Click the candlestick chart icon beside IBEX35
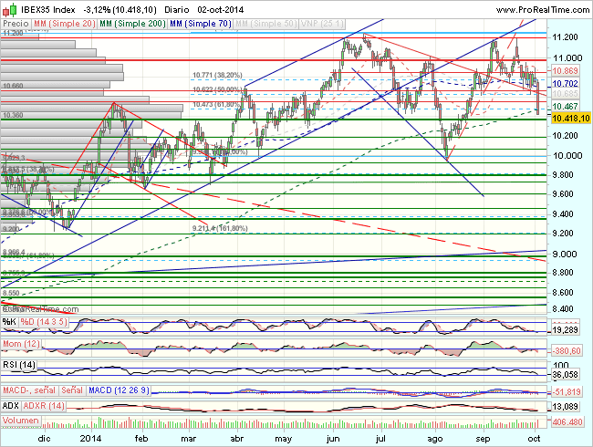 [10, 9]
